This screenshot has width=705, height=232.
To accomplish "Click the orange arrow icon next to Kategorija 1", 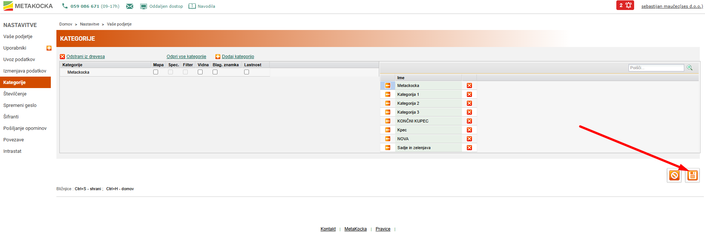I will click(387, 94).
